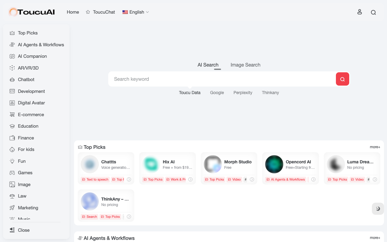Image resolution: width=387 pixels, height=242 pixels.
Task: Click AI Agents & Workflows tag on Opencord
Action: [x=286, y=179]
